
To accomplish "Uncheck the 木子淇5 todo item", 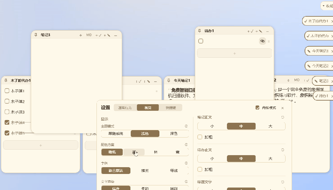I will point(7,133).
